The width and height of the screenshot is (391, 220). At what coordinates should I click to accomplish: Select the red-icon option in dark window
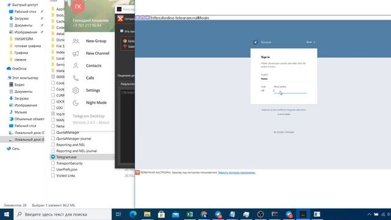(x=125, y=46)
